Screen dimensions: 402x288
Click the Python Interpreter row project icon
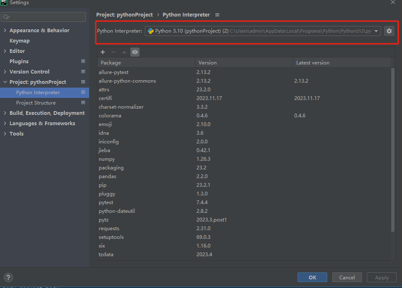(83, 92)
